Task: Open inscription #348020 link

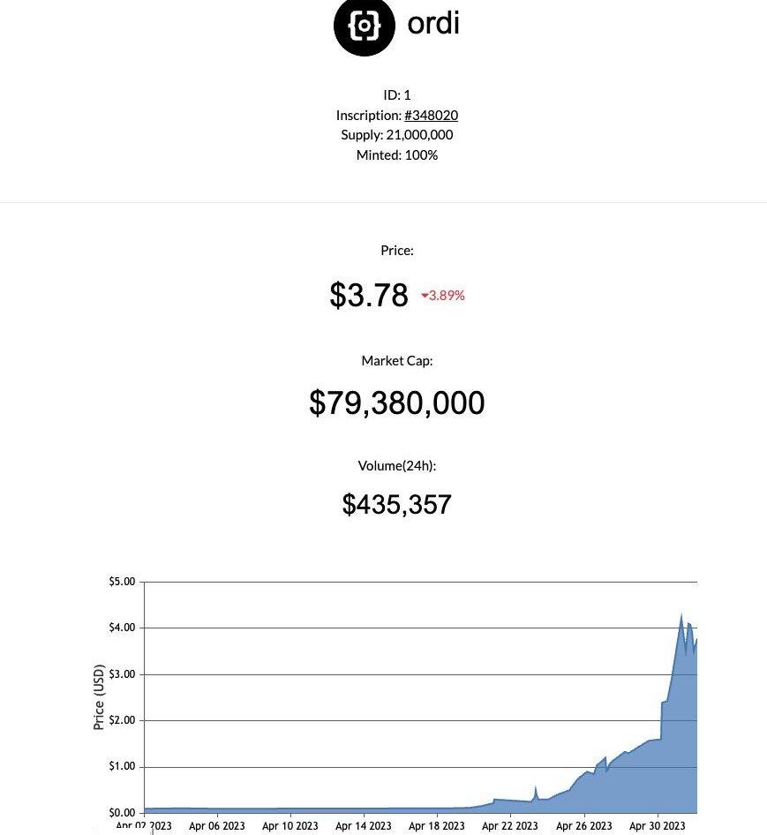Action: pos(431,115)
